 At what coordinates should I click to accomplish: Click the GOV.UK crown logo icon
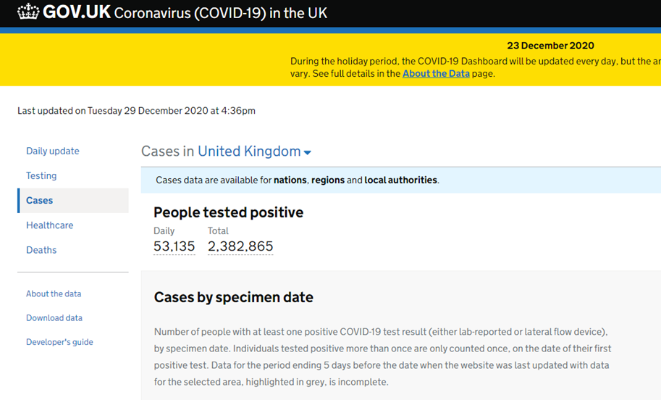point(28,12)
